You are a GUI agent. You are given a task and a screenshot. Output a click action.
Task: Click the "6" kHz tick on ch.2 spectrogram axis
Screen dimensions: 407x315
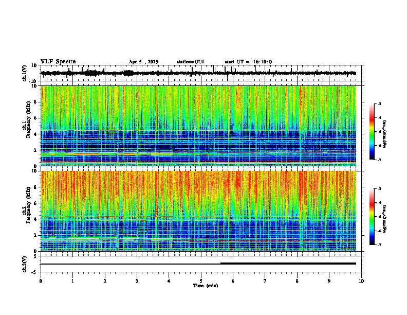click(x=35, y=203)
